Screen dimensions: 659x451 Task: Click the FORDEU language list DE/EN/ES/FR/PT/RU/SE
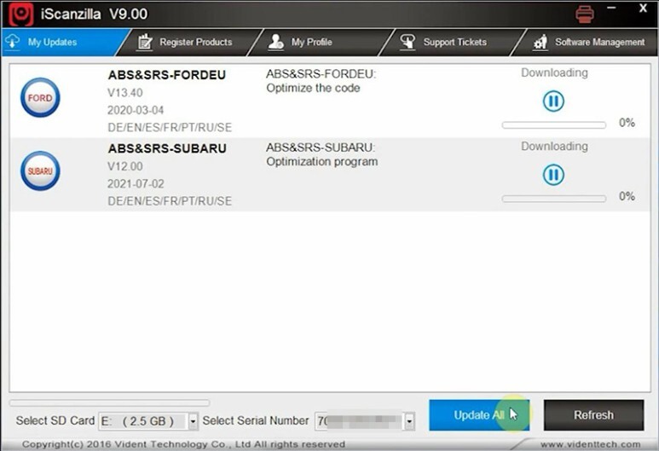click(x=170, y=127)
